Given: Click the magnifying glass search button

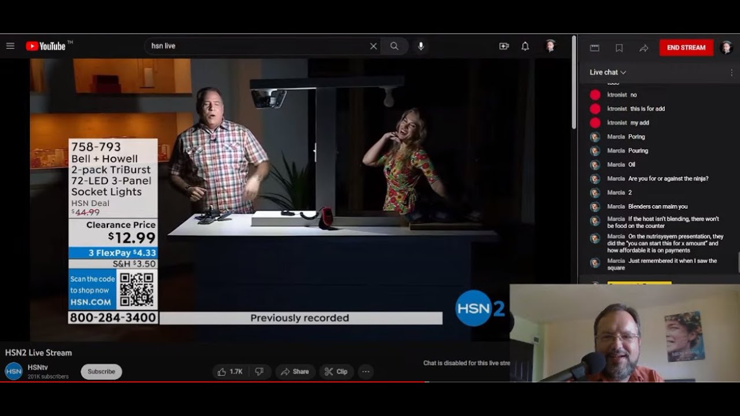Looking at the screenshot, I should point(394,46).
